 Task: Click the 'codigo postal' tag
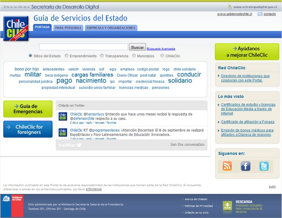pos(148,69)
